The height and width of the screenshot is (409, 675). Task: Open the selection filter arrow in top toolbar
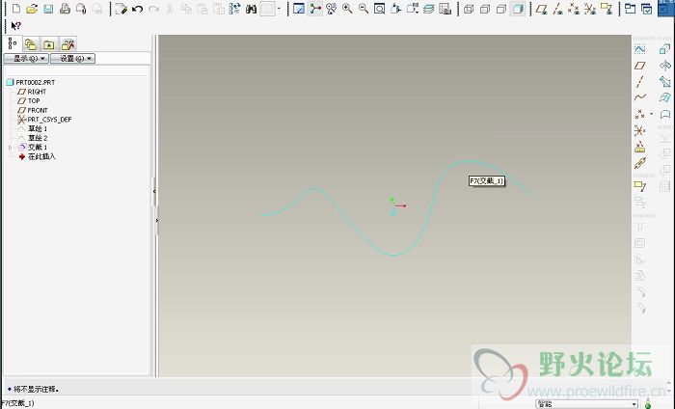[279, 9]
